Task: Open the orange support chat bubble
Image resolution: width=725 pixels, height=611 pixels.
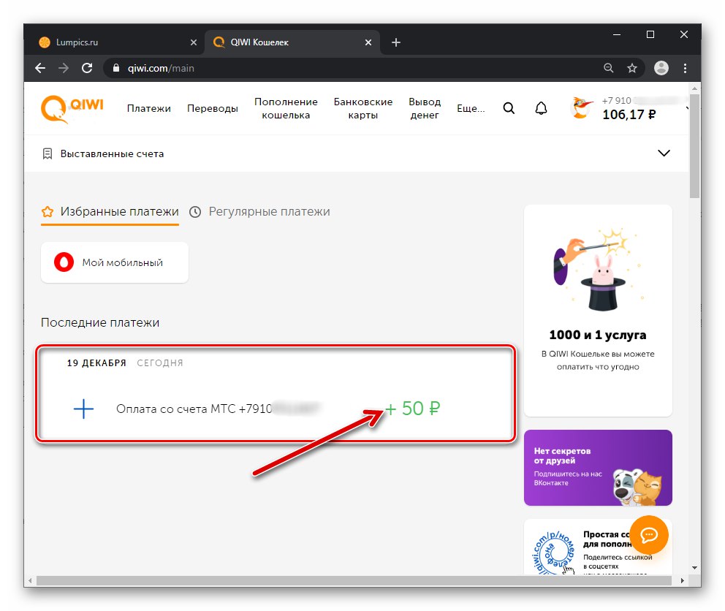Action: 649,535
